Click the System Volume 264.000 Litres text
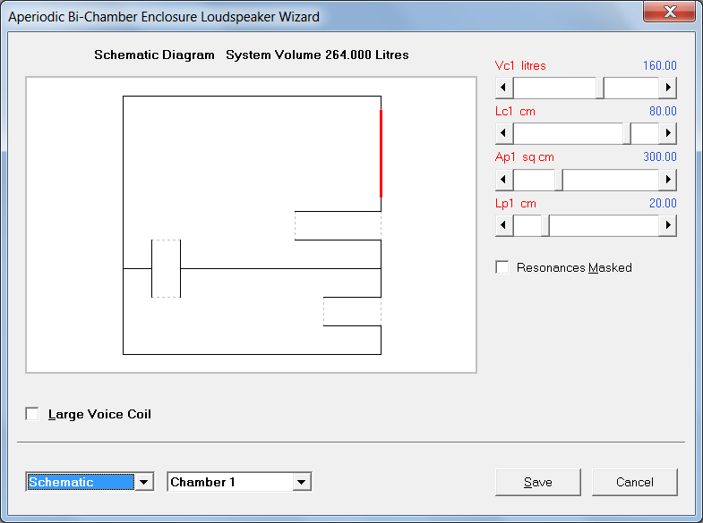Screen dimensions: 703x523 click(x=317, y=55)
